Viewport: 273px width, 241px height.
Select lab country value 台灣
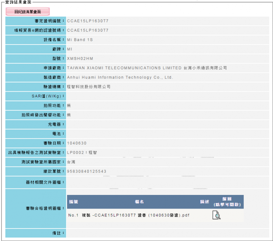[71, 162]
